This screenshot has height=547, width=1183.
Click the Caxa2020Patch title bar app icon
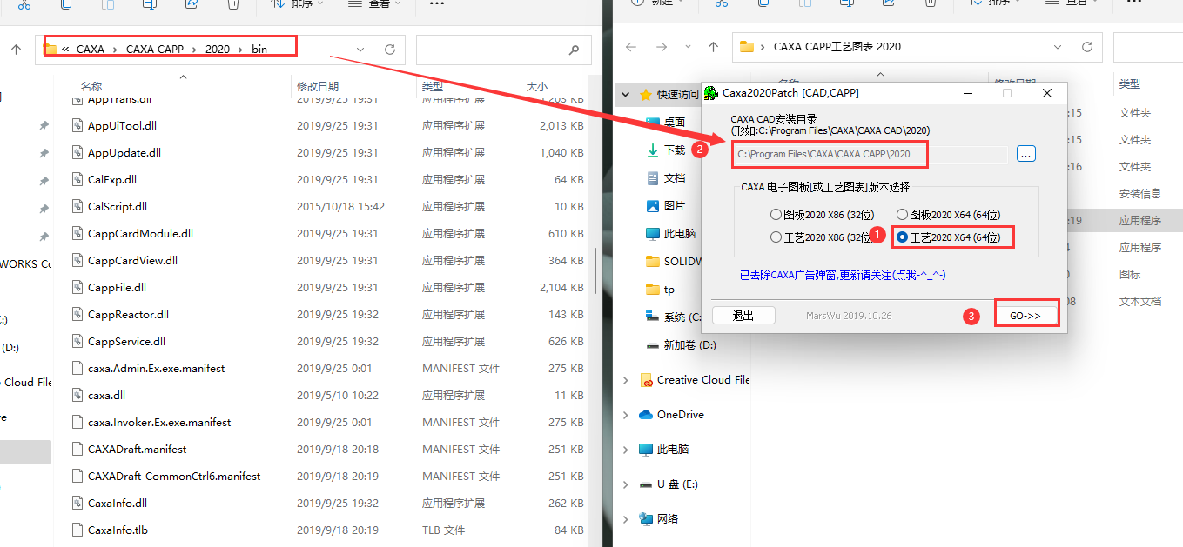[711, 92]
